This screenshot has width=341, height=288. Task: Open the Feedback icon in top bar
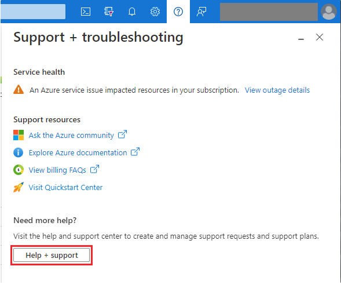coord(201,12)
